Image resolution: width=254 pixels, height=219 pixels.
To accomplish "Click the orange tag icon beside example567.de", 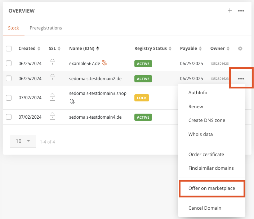I will (104, 63).
